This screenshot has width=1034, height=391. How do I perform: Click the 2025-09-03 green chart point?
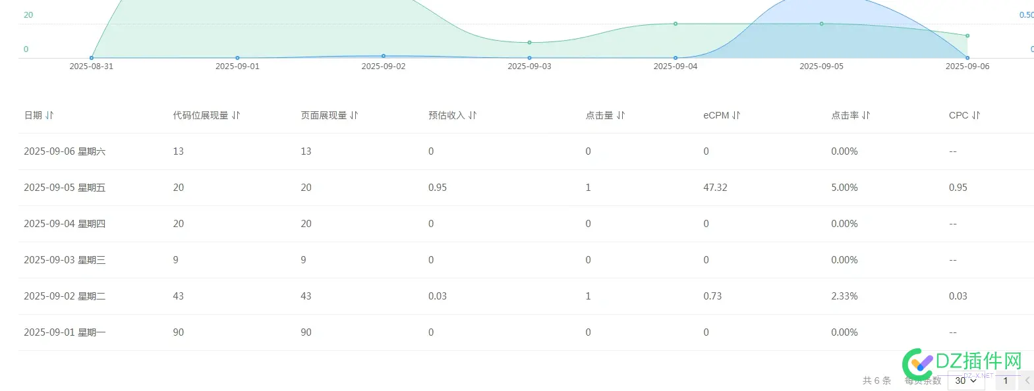click(529, 43)
